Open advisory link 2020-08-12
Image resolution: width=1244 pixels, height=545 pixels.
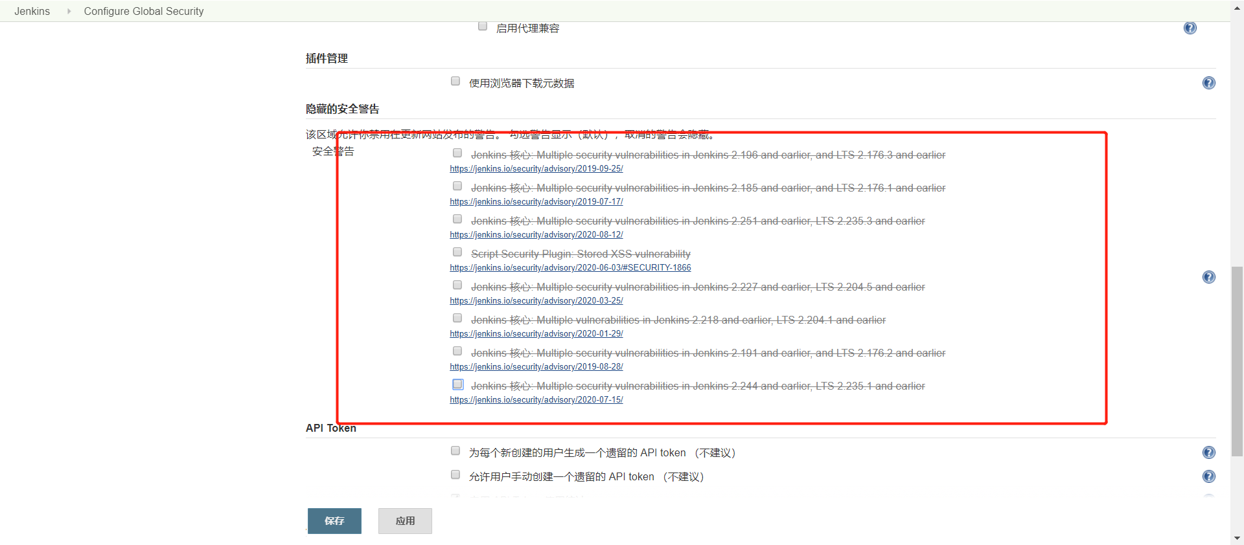pyautogui.click(x=536, y=235)
